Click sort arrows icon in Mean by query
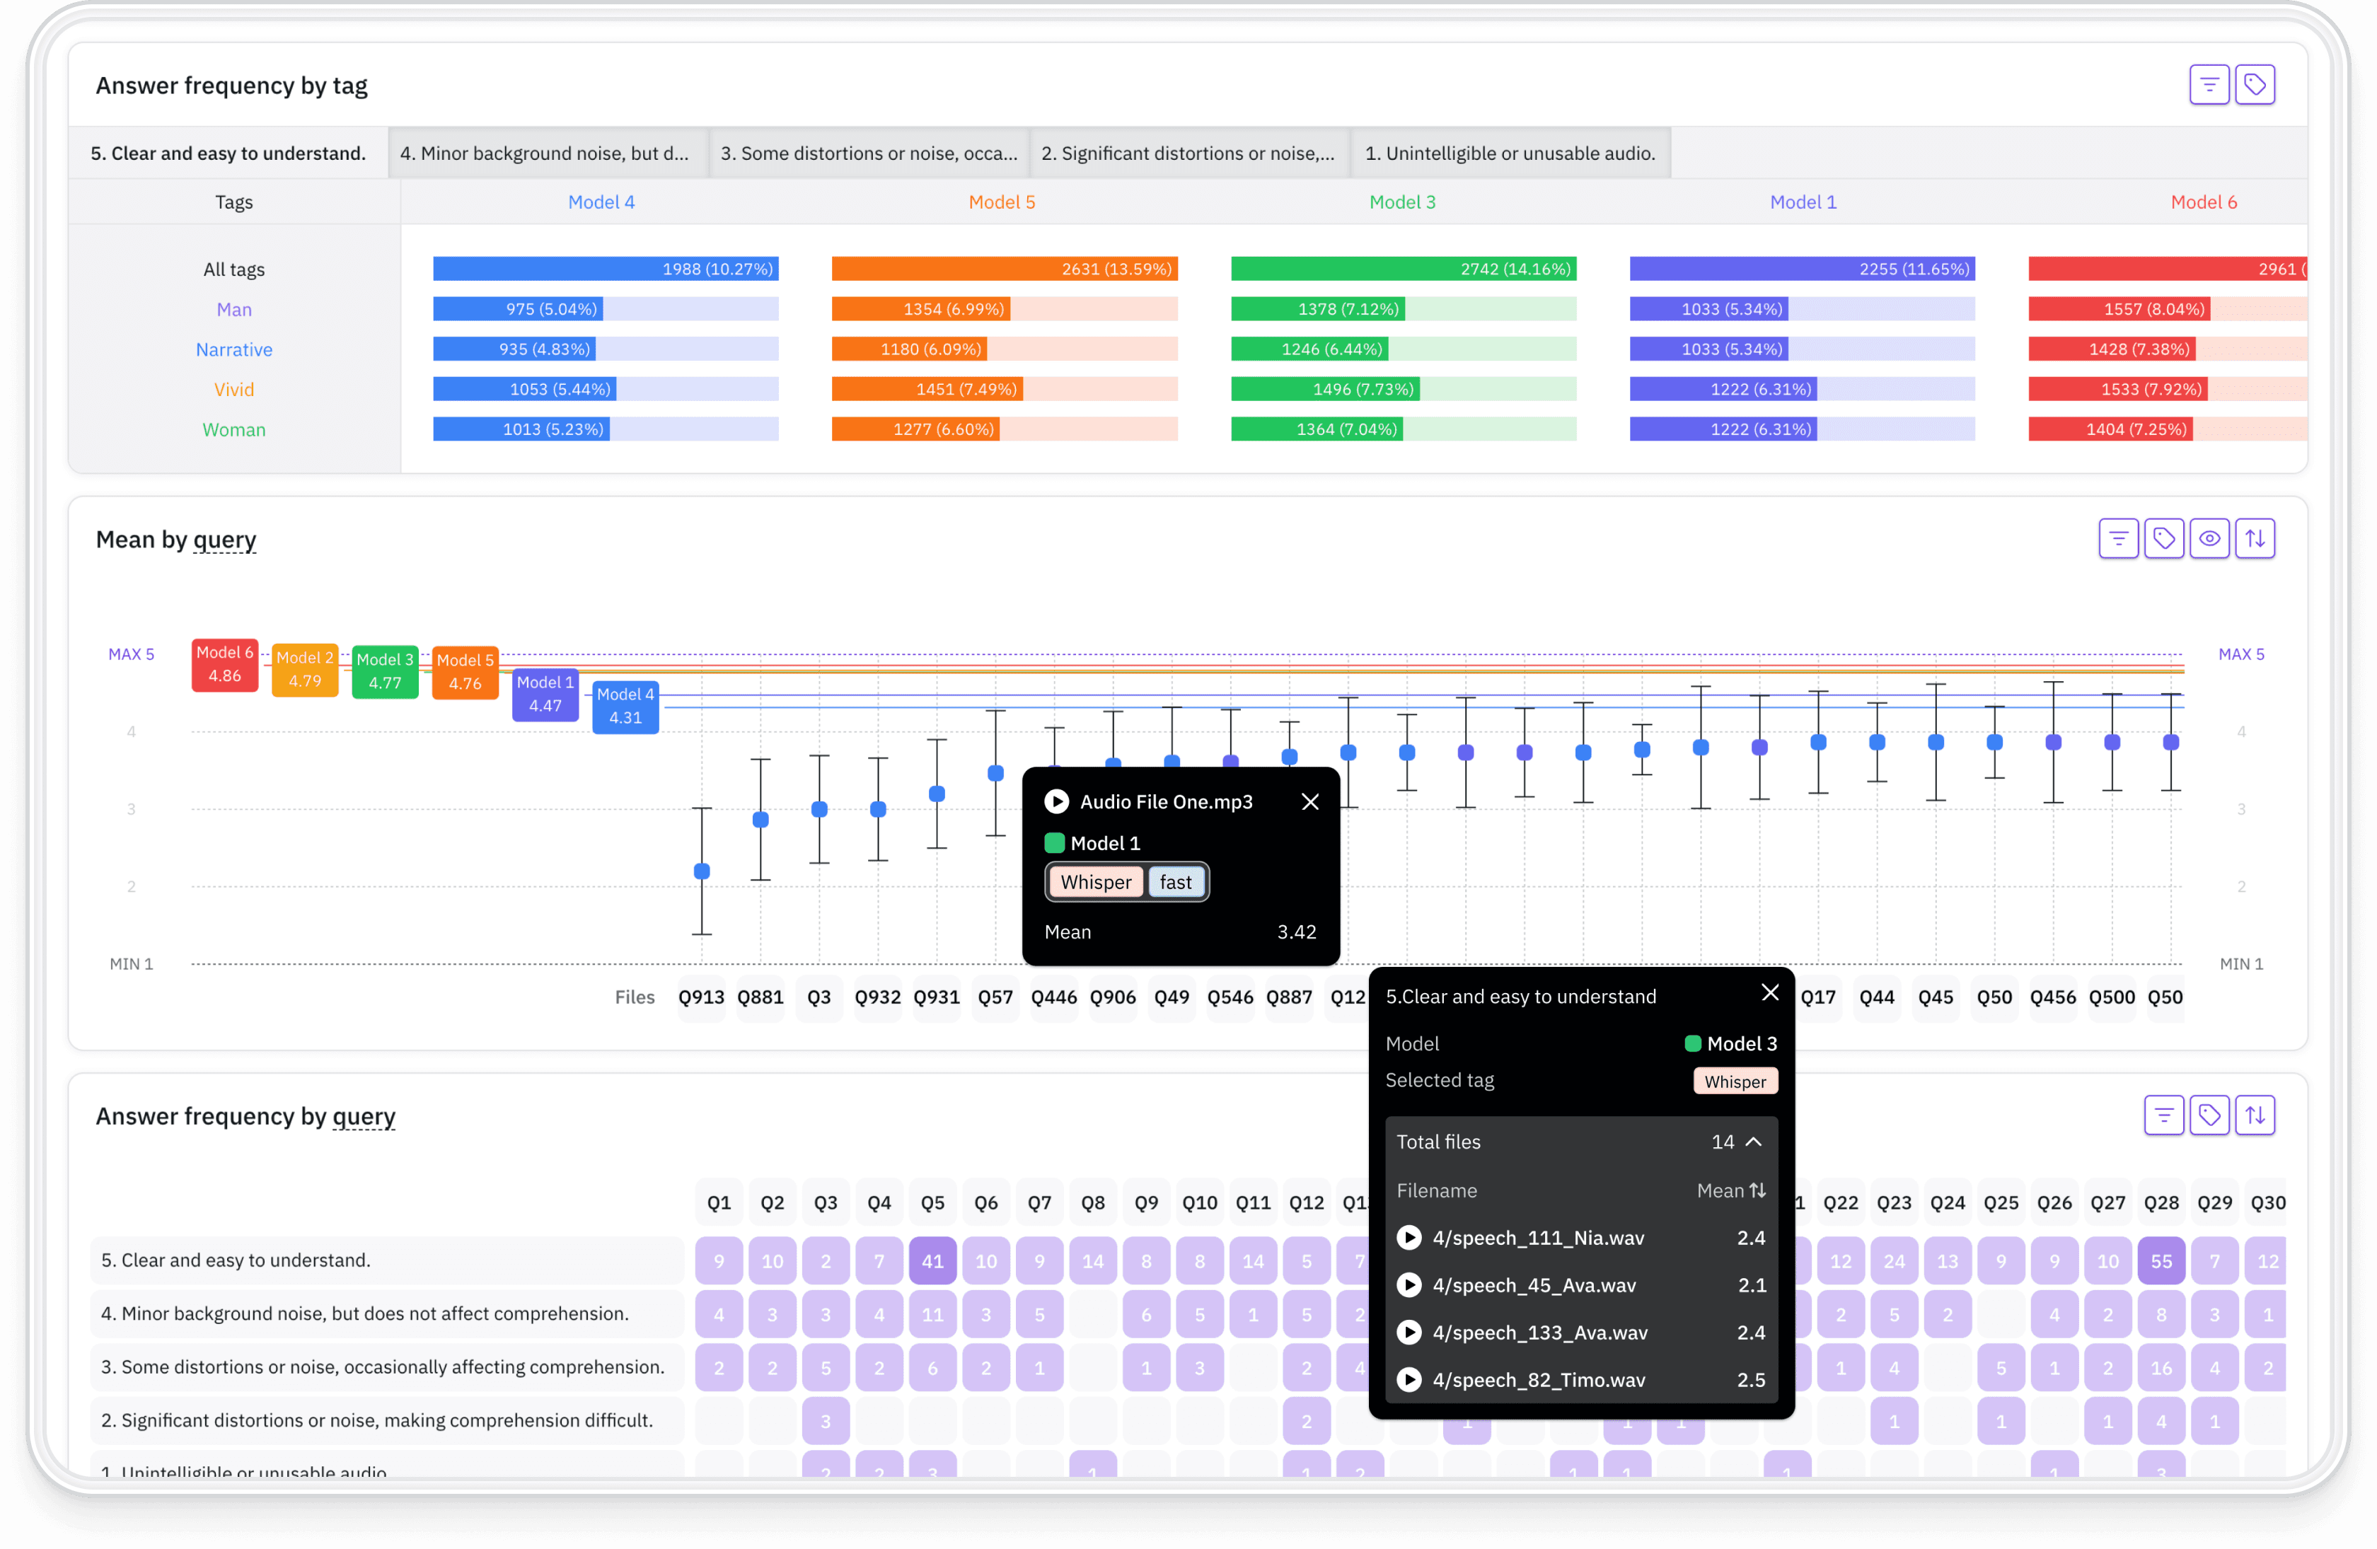2377x1549 pixels. [2255, 538]
